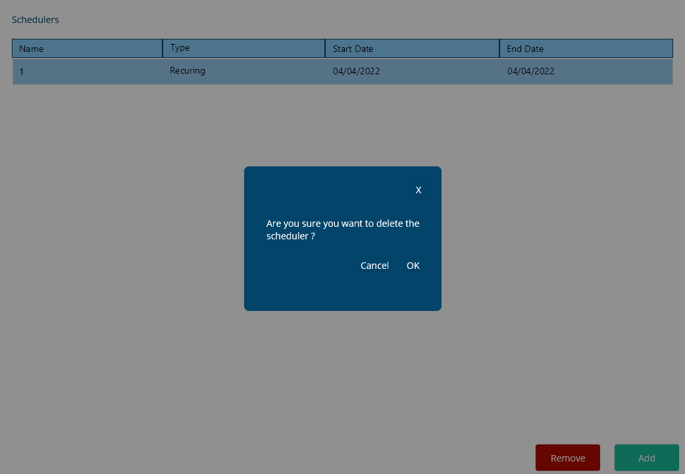This screenshot has height=474, width=685.
Task: Click the Start Date column header
Action: point(412,49)
